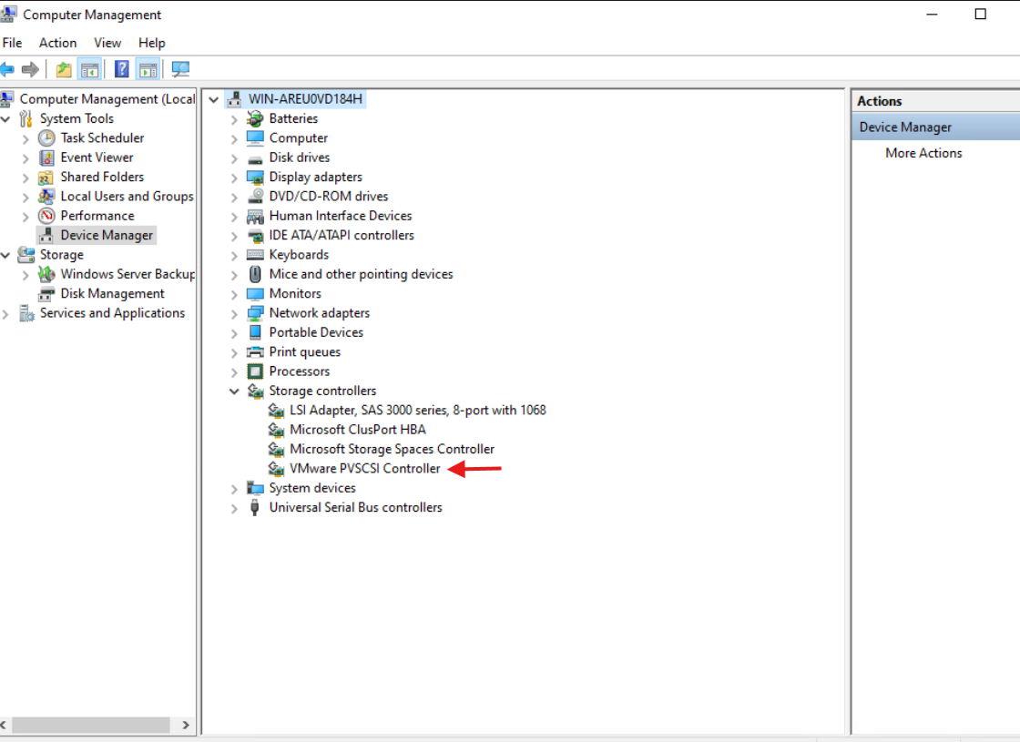This screenshot has width=1020, height=742.
Task: Toggle the Show/Hide Action Pane button
Action: [148, 69]
